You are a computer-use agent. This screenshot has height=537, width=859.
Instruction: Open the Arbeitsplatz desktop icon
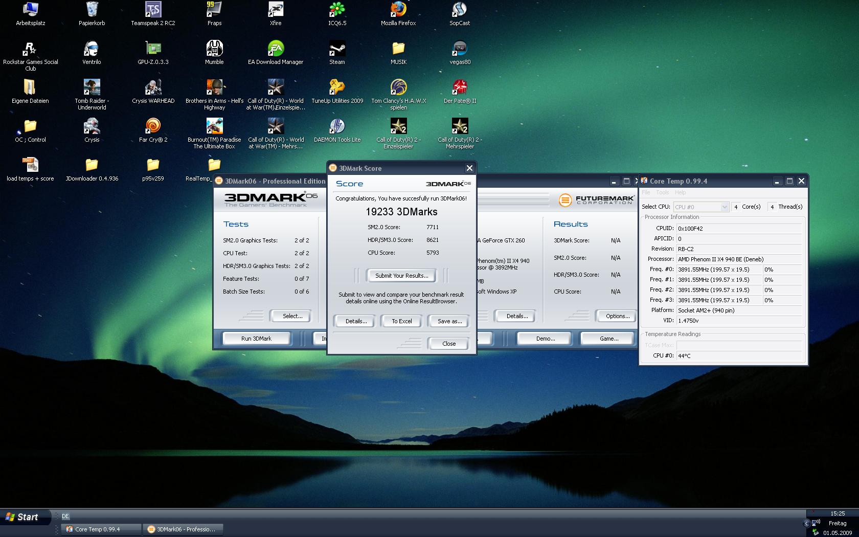(x=30, y=13)
